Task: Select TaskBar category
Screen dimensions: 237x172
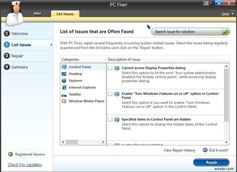Action: [83, 94]
